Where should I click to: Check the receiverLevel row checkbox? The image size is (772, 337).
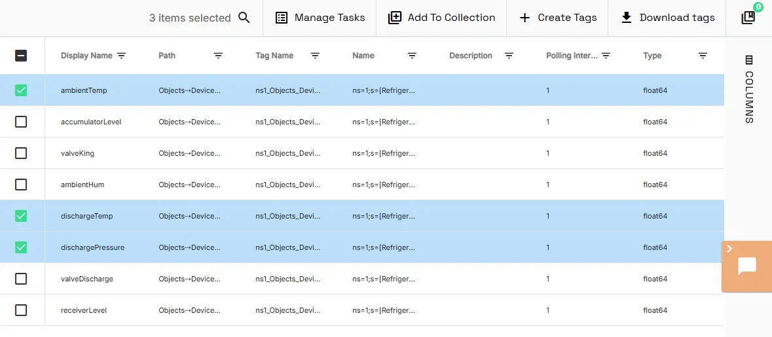click(21, 310)
